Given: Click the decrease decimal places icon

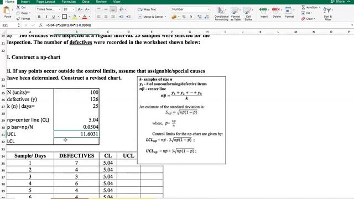Looking at the screenshot, I should pos(206,17).
